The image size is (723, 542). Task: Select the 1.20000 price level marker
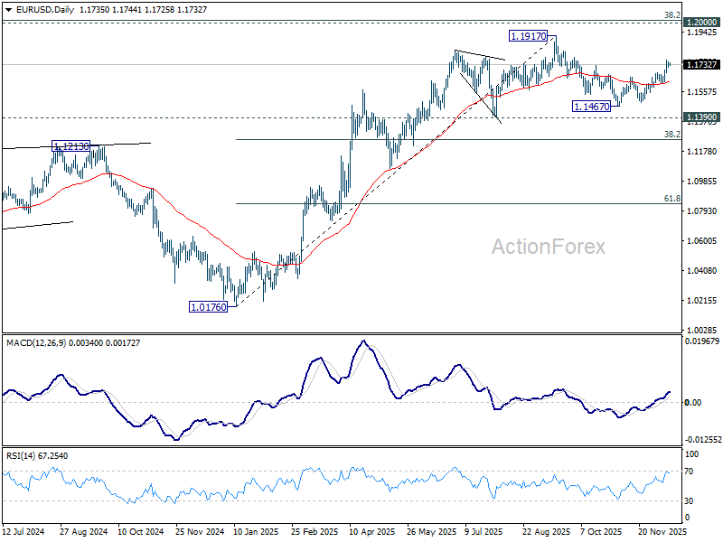tap(702, 22)
